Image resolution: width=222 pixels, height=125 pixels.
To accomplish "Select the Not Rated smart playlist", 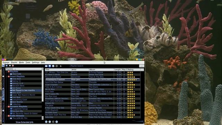I will (16, 88).
